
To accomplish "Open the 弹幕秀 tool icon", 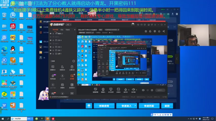I will coord(62,85).
